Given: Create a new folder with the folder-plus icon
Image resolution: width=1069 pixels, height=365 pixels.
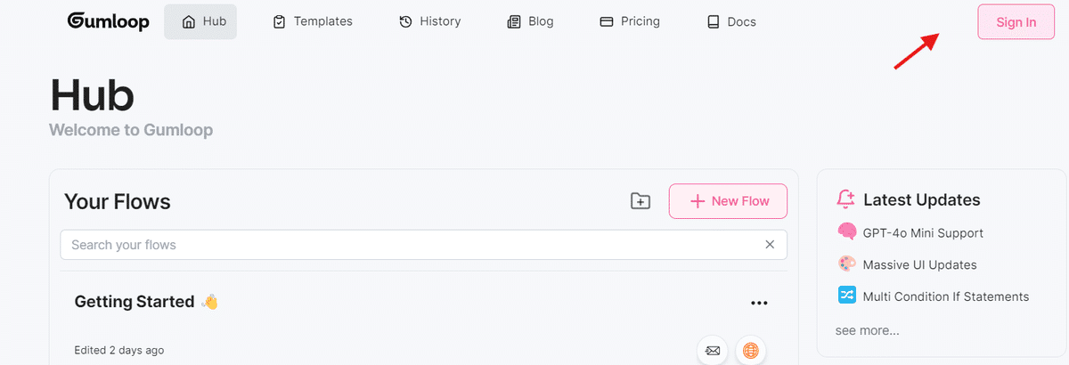Looking at the screenshot, I should [641, 201].
